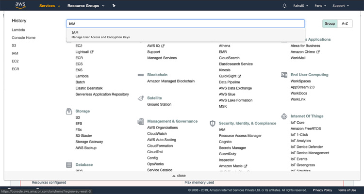Open the Paris region dropdown

tap(320, 6)
